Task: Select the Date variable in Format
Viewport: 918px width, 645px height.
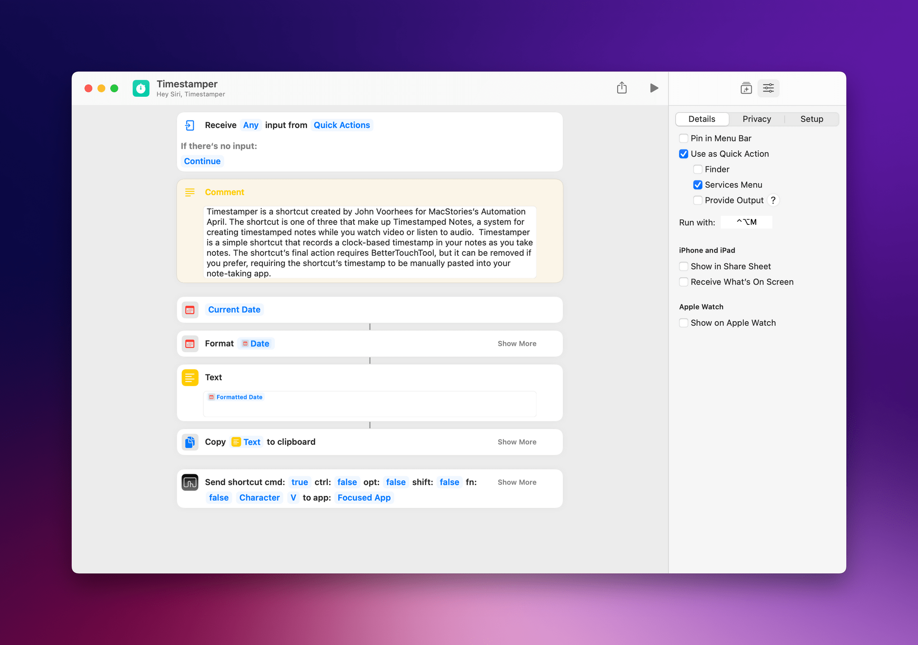Action: click(256, 344)
